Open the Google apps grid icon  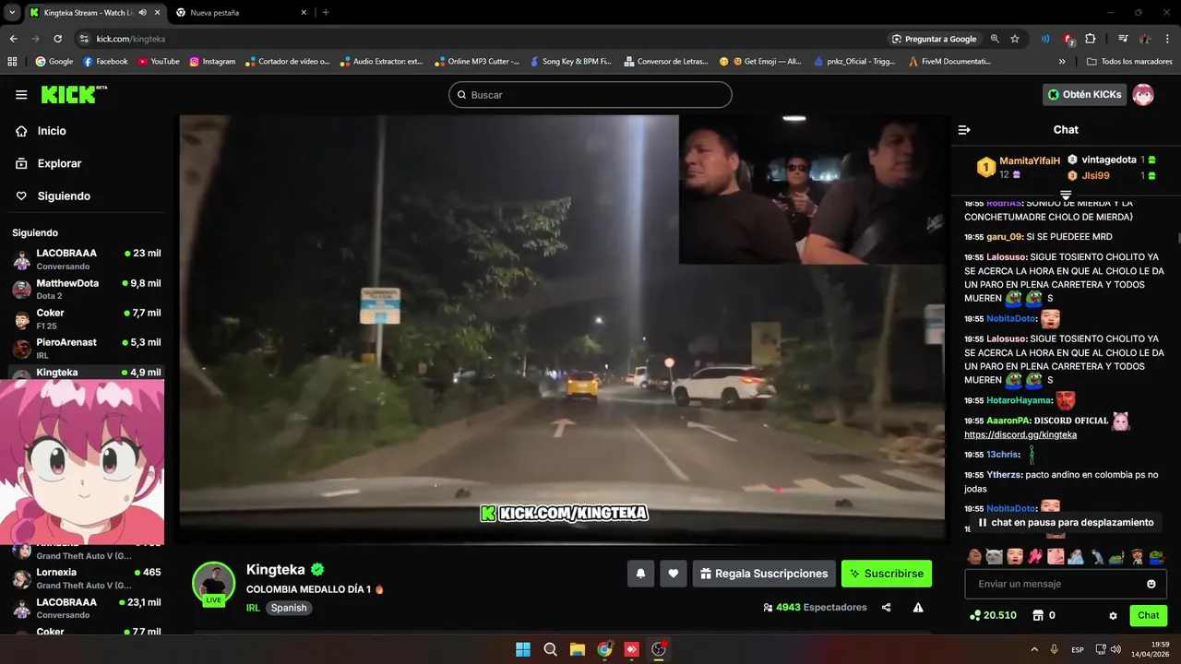(x=12, y=62)
